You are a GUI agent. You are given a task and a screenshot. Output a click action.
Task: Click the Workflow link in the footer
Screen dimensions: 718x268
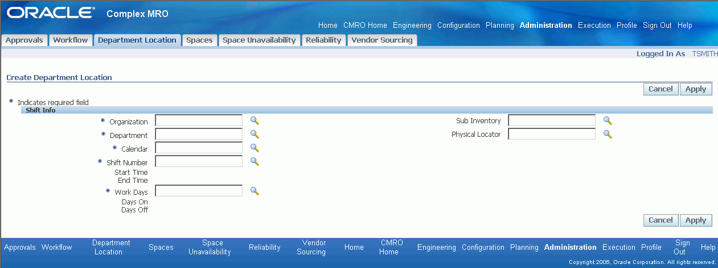pyautogui.click(x=57, y=248)
